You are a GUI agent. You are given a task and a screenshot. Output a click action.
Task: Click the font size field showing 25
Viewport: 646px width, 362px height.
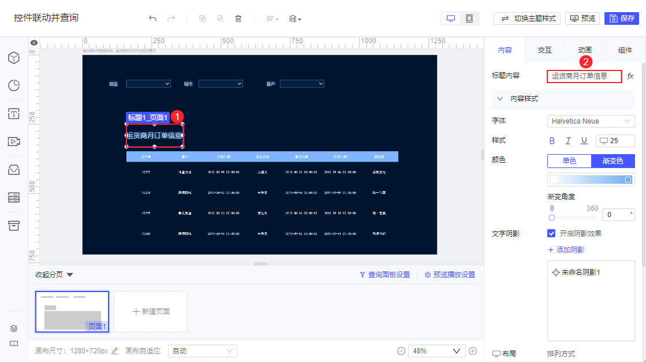click(x=615, y=141)
